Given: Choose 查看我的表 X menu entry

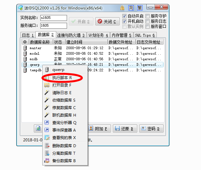Looking at the screenshot, I should (x=65, y=137).
